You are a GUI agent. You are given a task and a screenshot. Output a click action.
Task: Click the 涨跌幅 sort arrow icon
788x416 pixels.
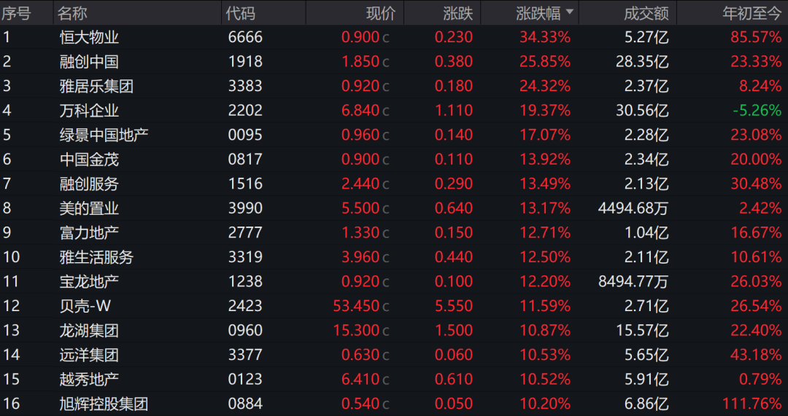point(569,12)
